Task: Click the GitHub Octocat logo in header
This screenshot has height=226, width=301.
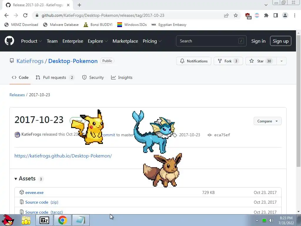Action: 9,41
